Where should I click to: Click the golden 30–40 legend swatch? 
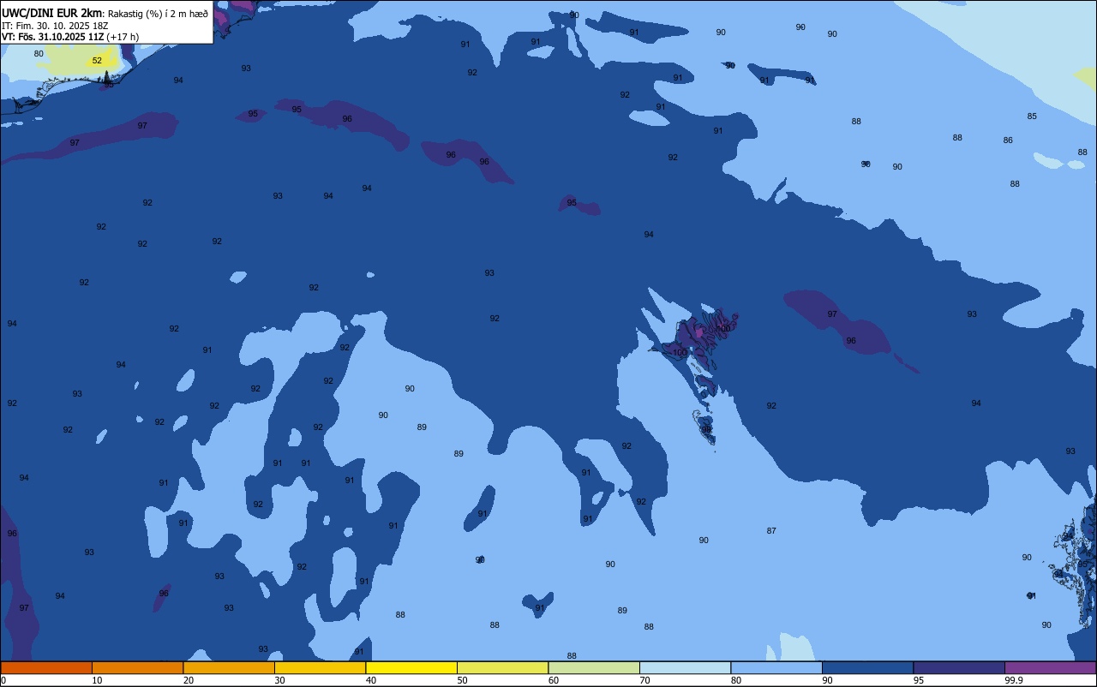(320, 667)
